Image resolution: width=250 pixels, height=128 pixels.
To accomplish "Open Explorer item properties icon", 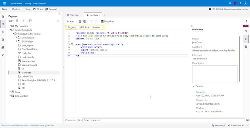I will pyautogui.click(x=30, y=21).
